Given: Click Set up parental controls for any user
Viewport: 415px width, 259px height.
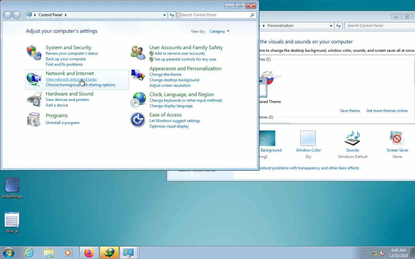Looking at the screenshot, I should 185,59.
